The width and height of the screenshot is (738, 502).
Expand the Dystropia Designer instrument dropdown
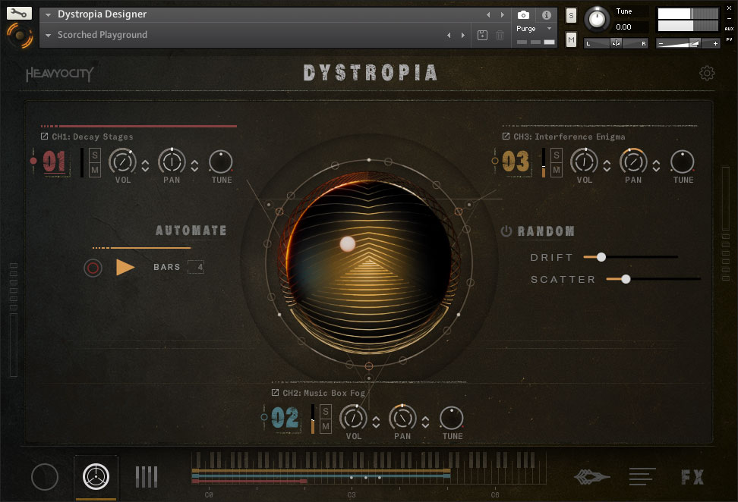49,14
